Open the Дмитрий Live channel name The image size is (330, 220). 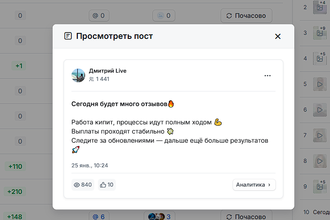pyautogui.click(x=108, y=71)
